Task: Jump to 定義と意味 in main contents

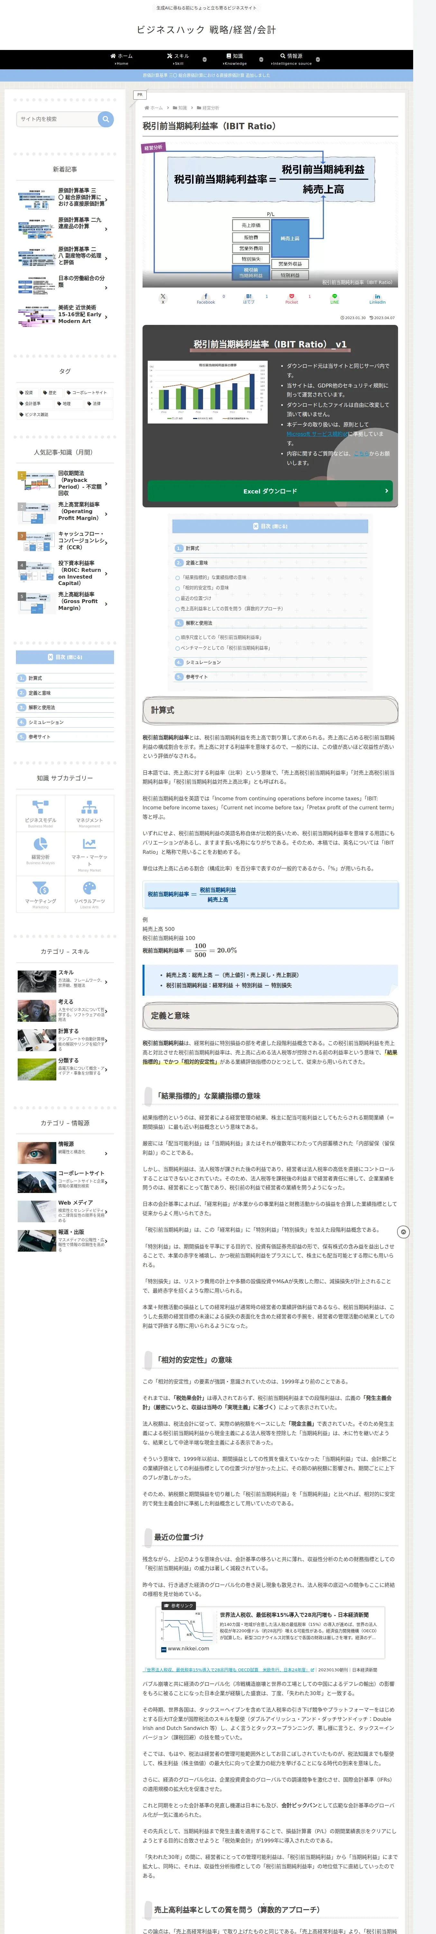Action: (196, 562)
